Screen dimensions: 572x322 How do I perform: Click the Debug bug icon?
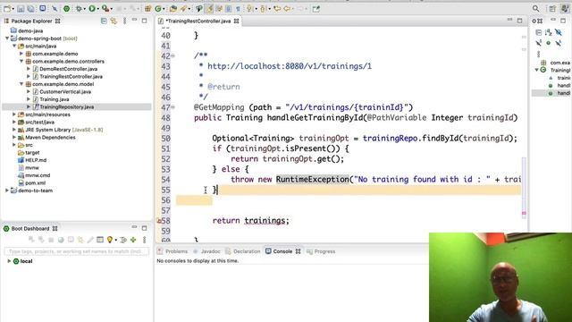79,8
